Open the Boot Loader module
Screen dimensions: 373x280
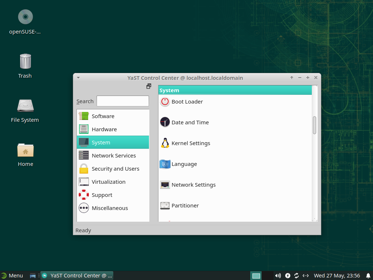[187, 102]
